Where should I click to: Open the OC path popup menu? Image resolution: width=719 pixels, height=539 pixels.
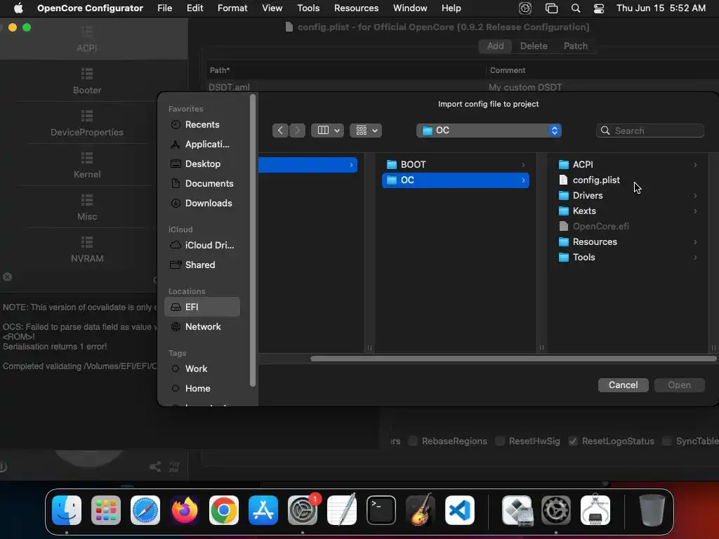point(489,131)
